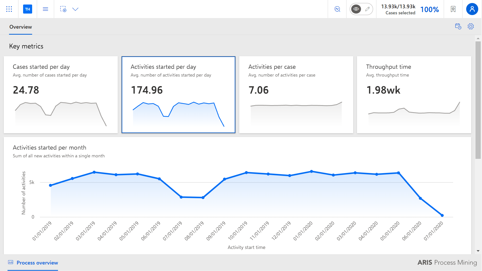The image size is (482, 271).
Task: Open the analysis pulse search icon
Action: point(337,9)
